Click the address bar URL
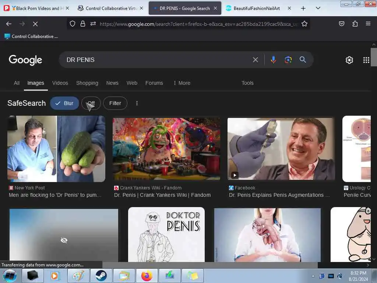This screenshot has width=377, height=283. point(198,24)
